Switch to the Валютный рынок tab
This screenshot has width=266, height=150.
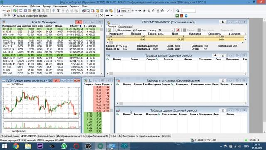click(x=47, y=136)
